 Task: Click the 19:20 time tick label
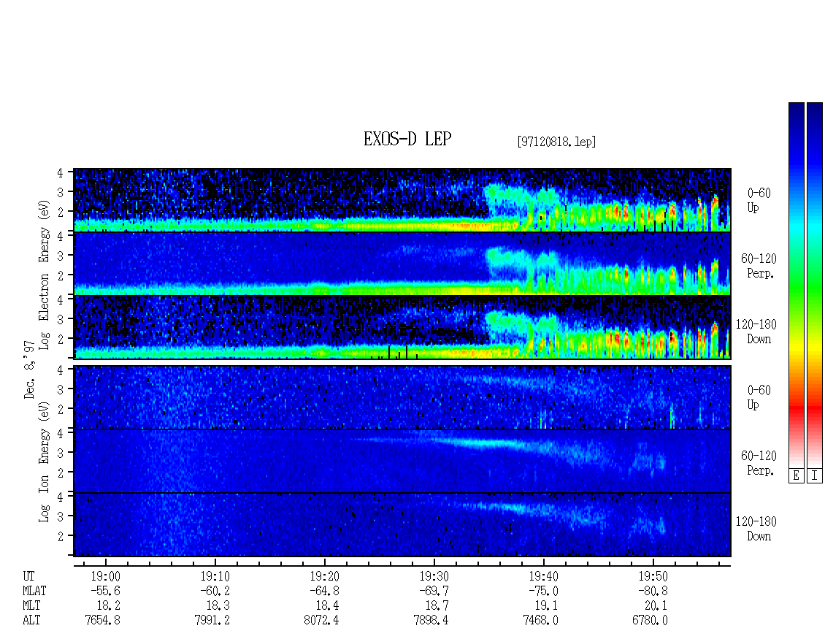(x=325, y=577)
